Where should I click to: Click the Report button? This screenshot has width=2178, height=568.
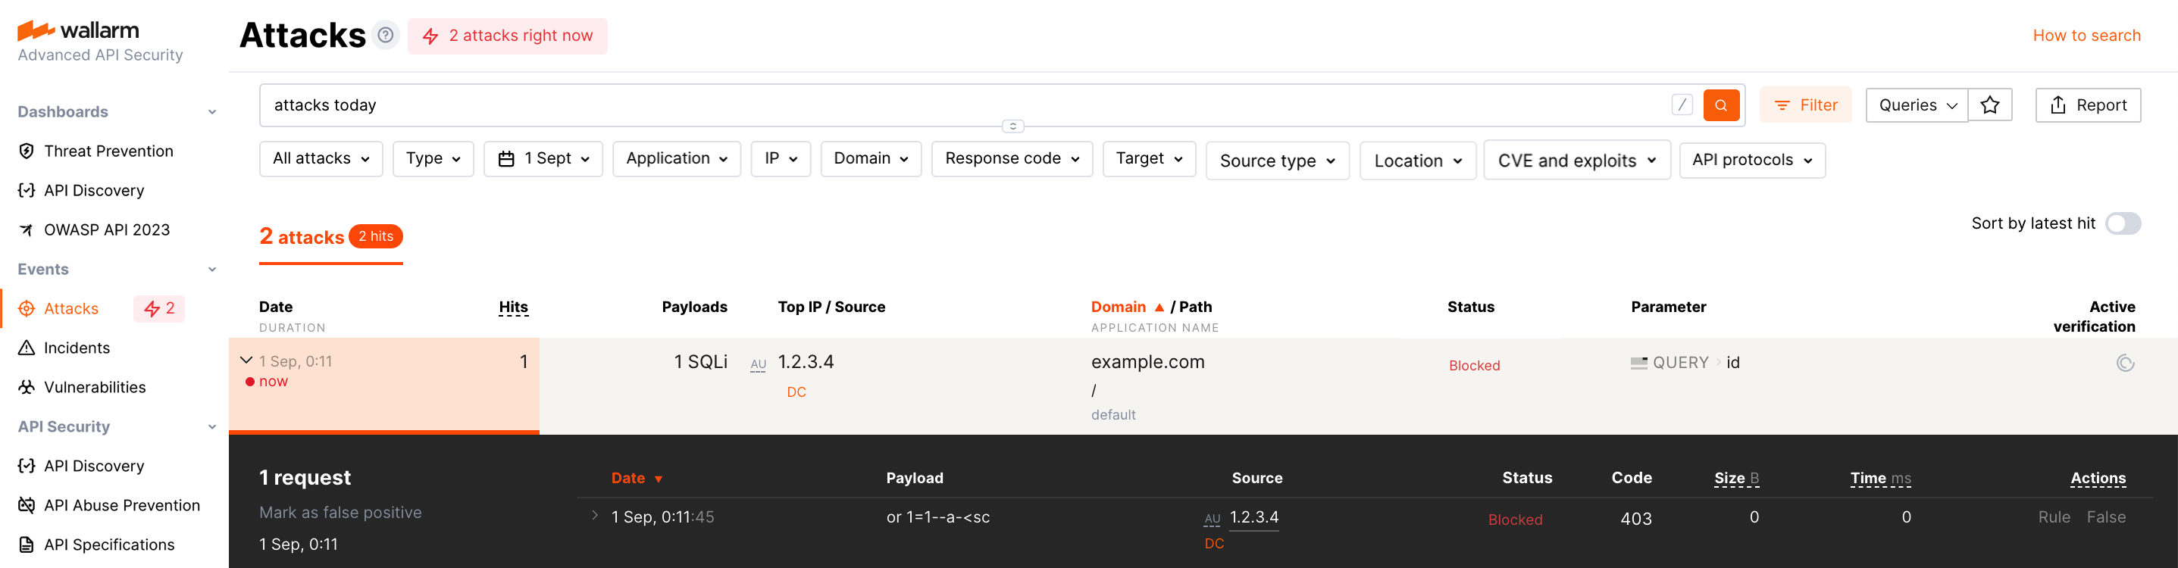pos(2087,105)
